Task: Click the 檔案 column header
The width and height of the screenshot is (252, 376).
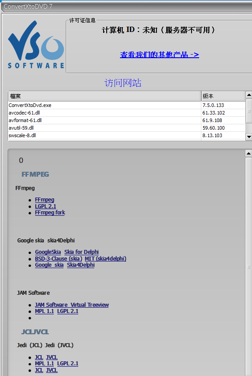Action: point(104,96)
